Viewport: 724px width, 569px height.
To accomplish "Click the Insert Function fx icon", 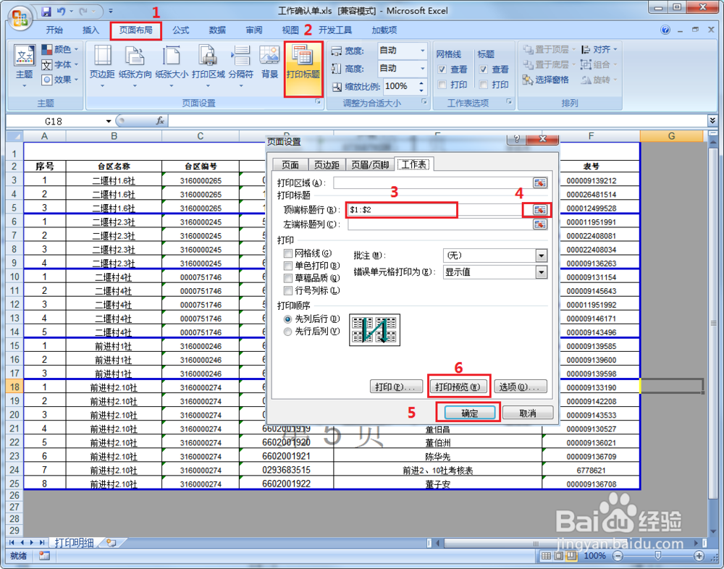I will (160, 121).
